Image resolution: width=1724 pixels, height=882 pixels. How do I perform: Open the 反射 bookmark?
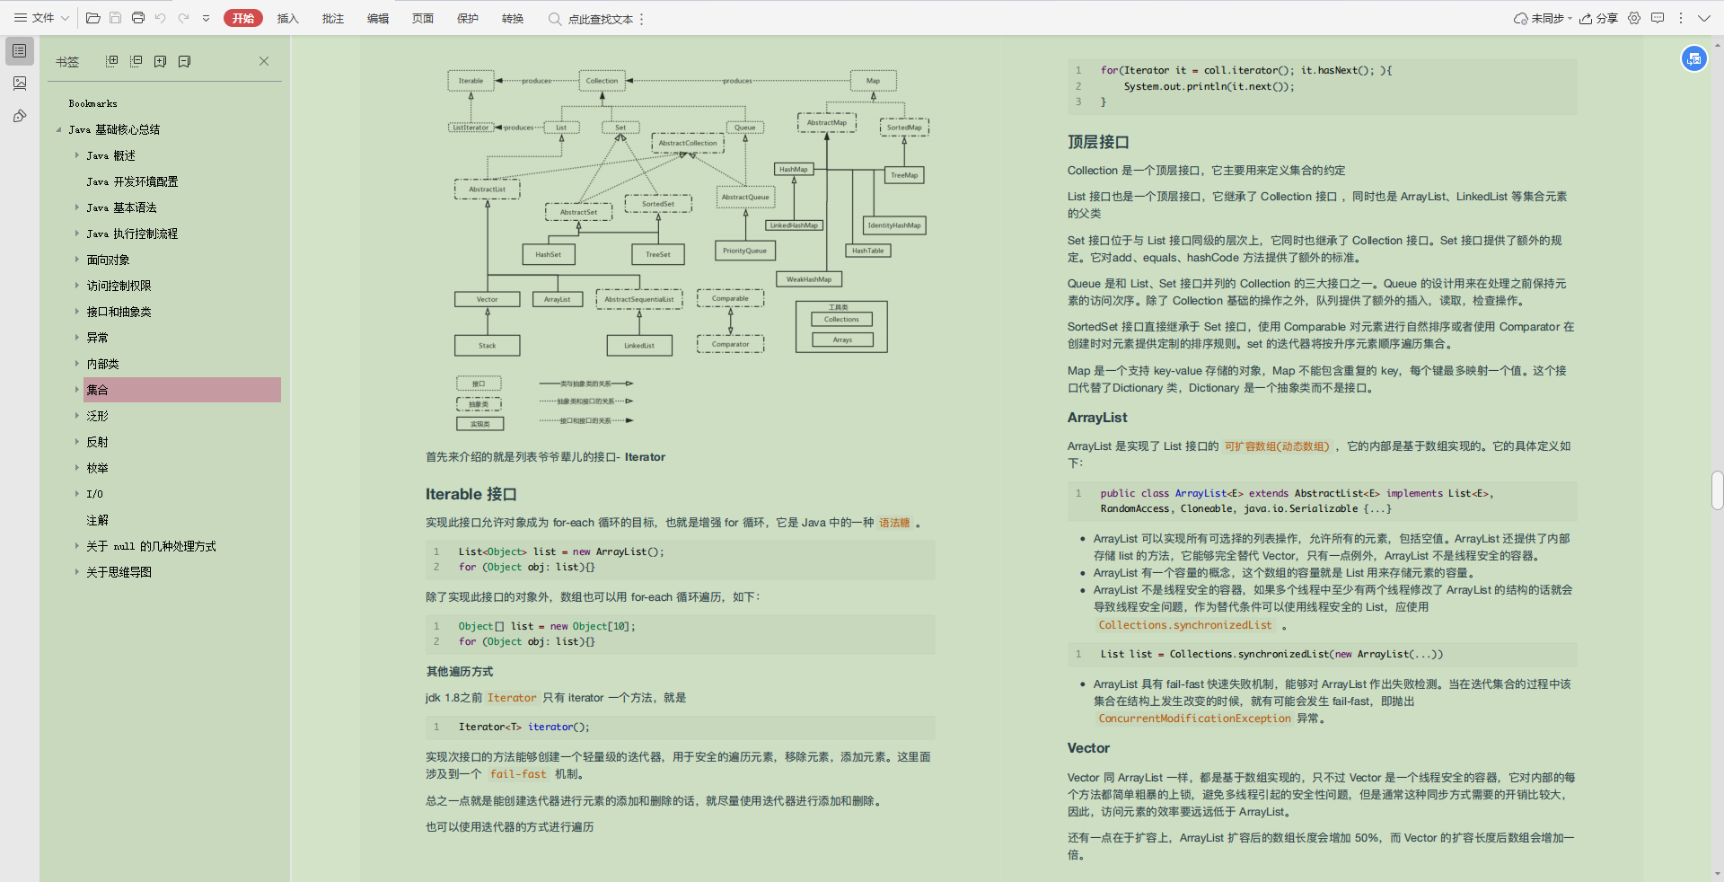[x=97, y=442]
